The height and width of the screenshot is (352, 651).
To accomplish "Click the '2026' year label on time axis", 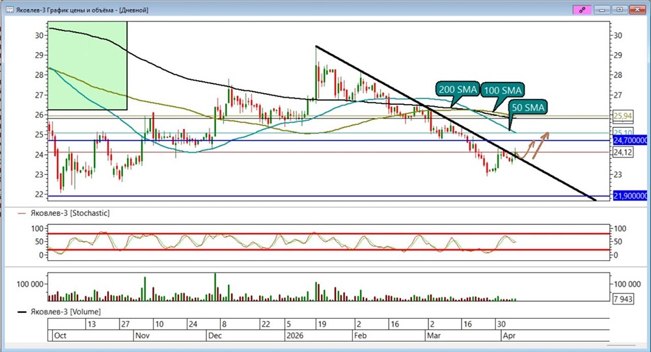I will pos(295,335).
